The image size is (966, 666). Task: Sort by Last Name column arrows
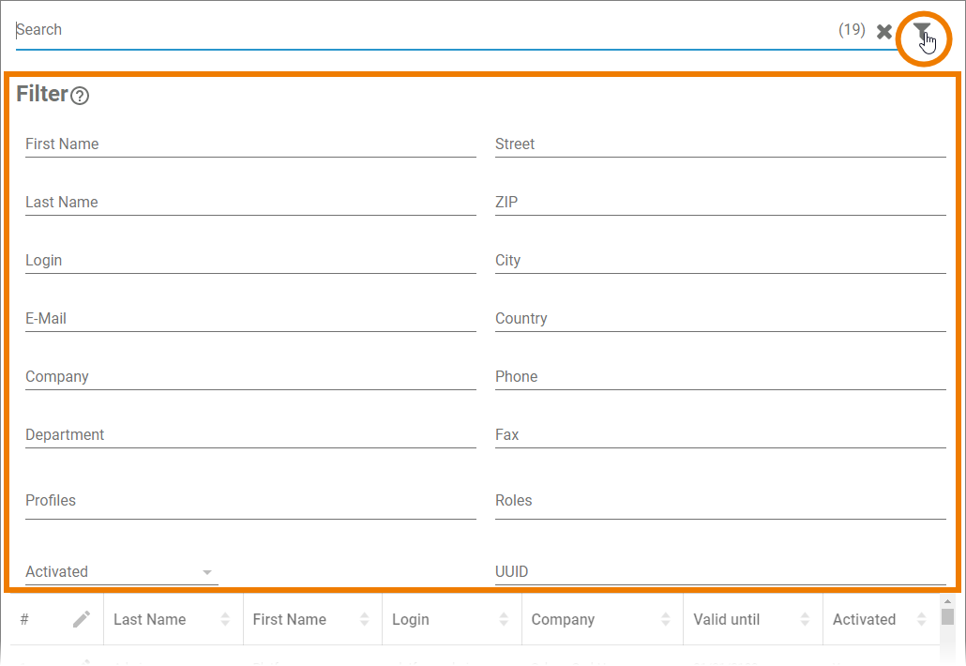(x=225, y=619)
